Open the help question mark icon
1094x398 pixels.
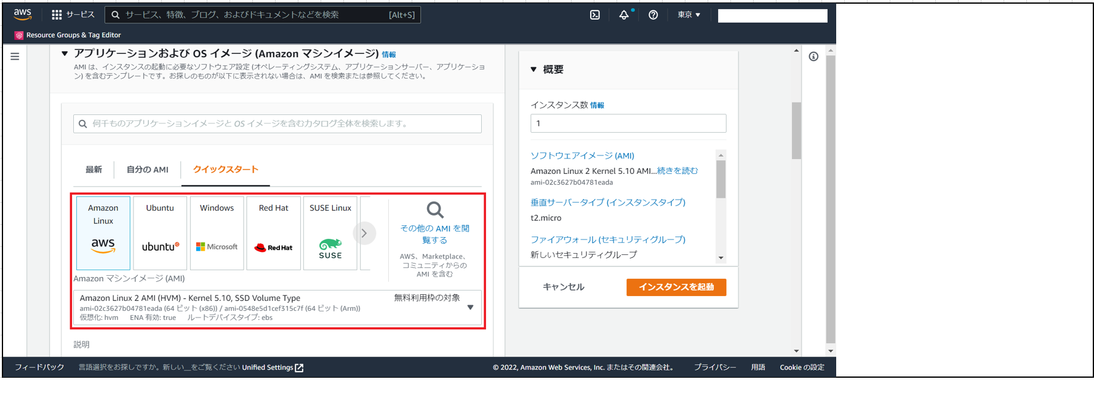pyautogui.click(x=653, y=15)
